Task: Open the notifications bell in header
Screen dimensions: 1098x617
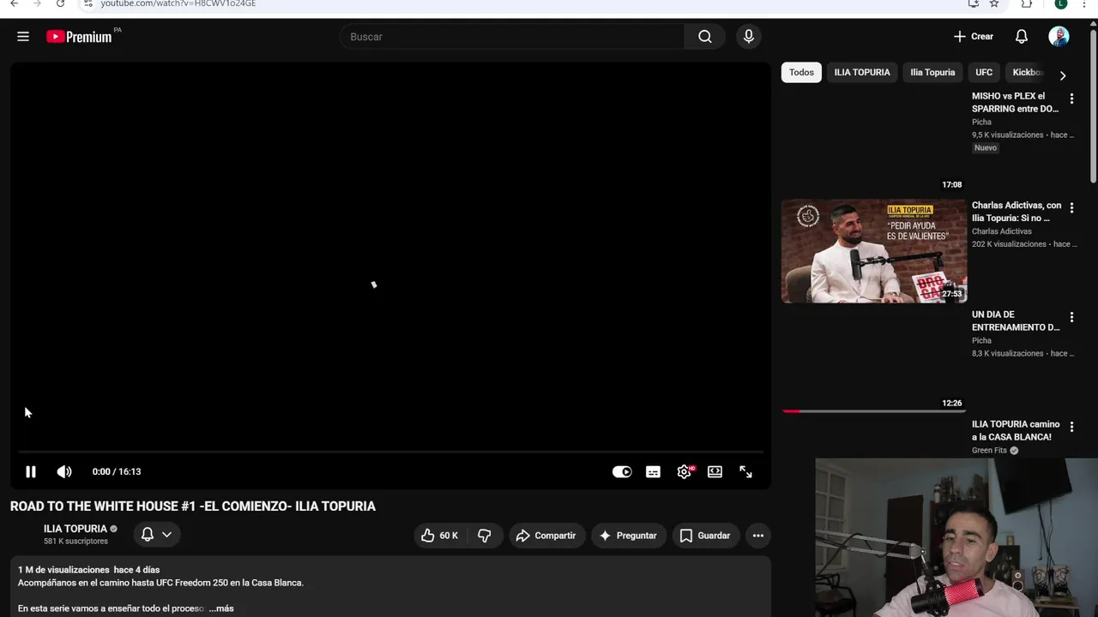Action: click(1022, 37)
